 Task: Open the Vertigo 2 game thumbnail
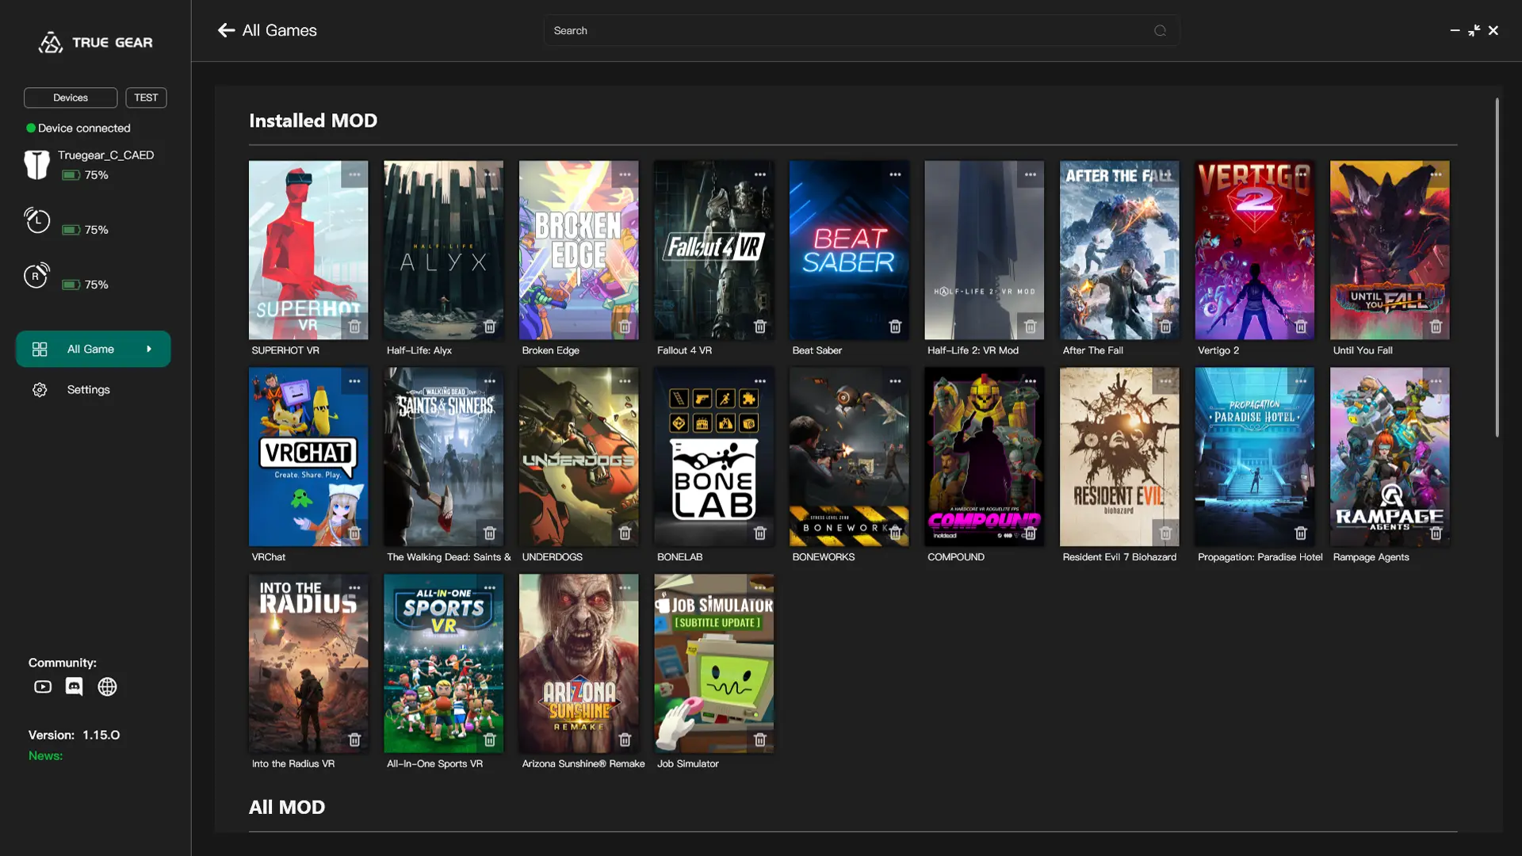tap(1254, 250)
